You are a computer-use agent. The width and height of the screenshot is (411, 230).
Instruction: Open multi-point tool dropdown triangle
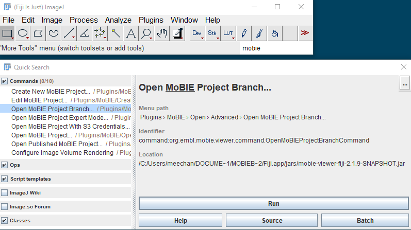click(x=105, y=38)
